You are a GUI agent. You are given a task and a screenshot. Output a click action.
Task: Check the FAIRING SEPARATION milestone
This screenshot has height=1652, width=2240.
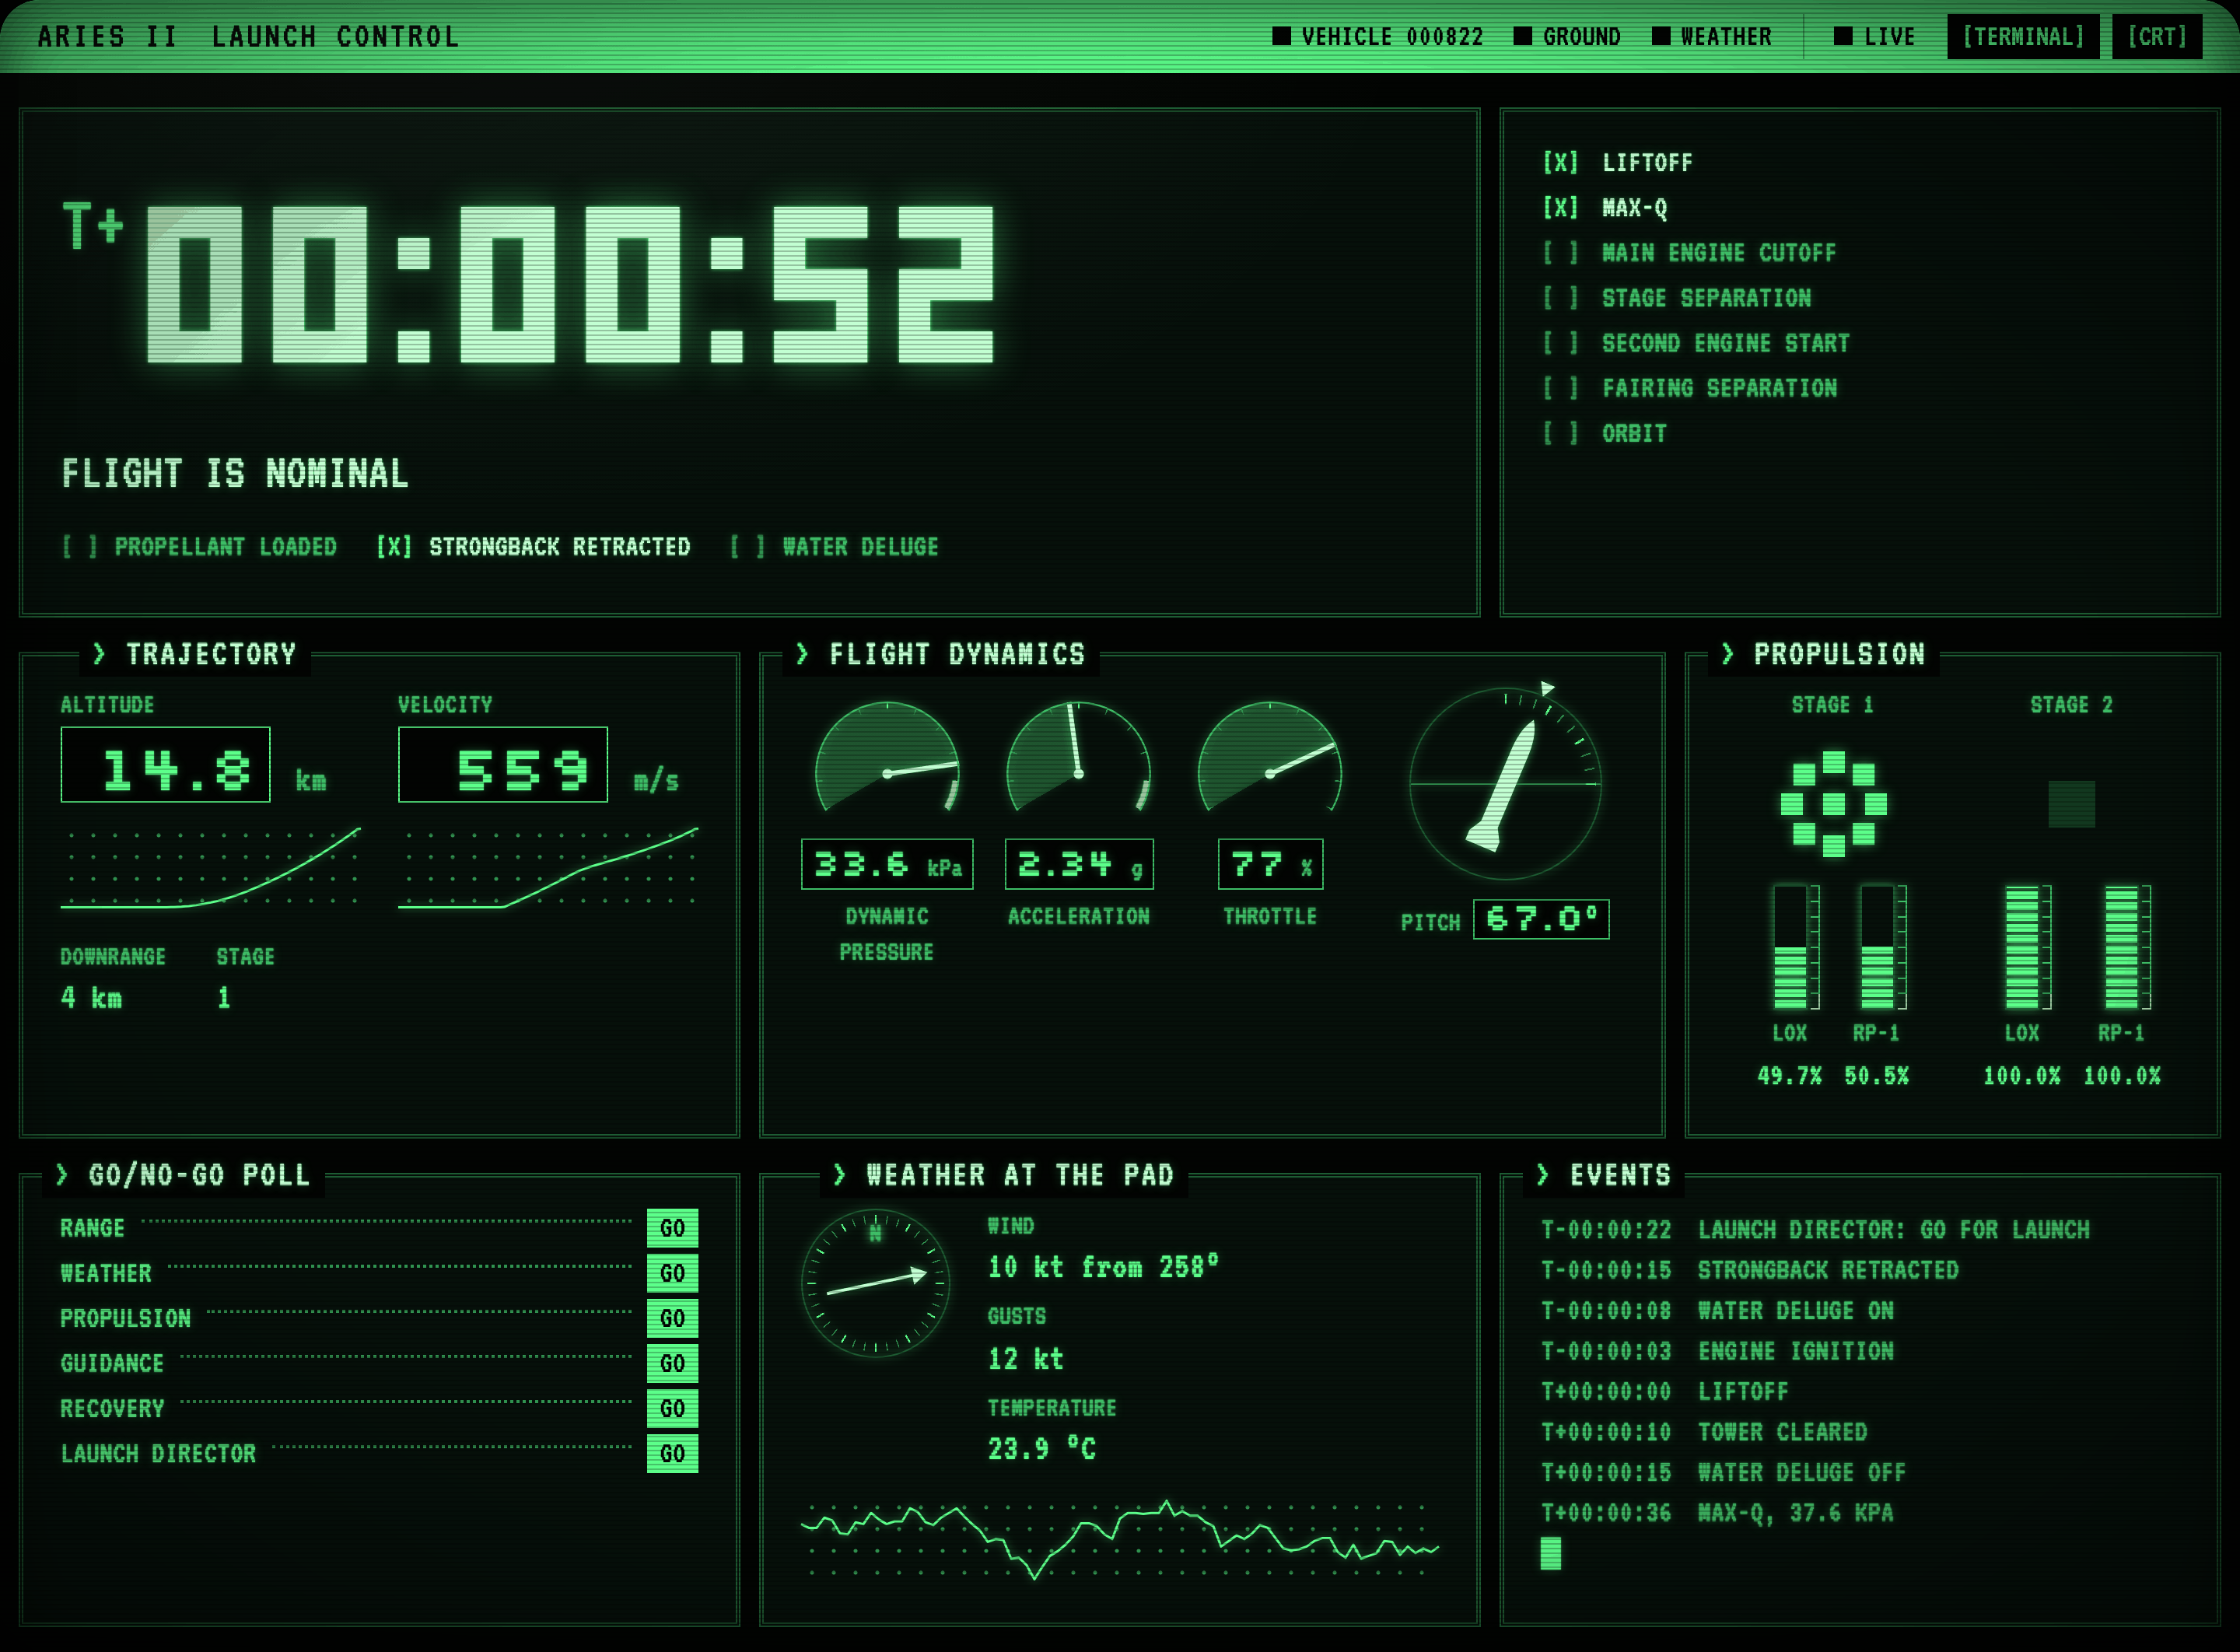(1560, 388)
